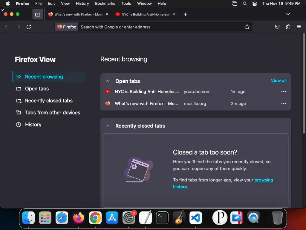Open Google Chrome from the Dock

[95, 218]
